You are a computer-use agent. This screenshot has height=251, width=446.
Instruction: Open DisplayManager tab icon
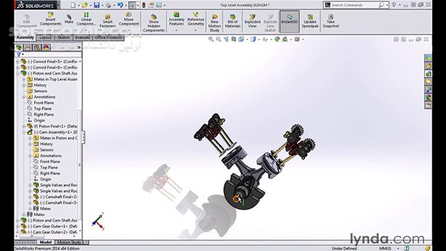47,47
